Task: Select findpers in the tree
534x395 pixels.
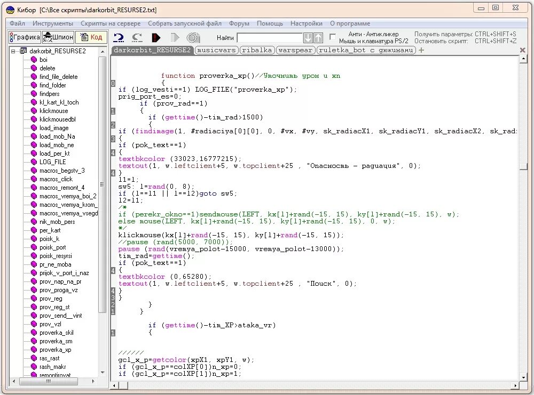Action: tap(49, 93)
